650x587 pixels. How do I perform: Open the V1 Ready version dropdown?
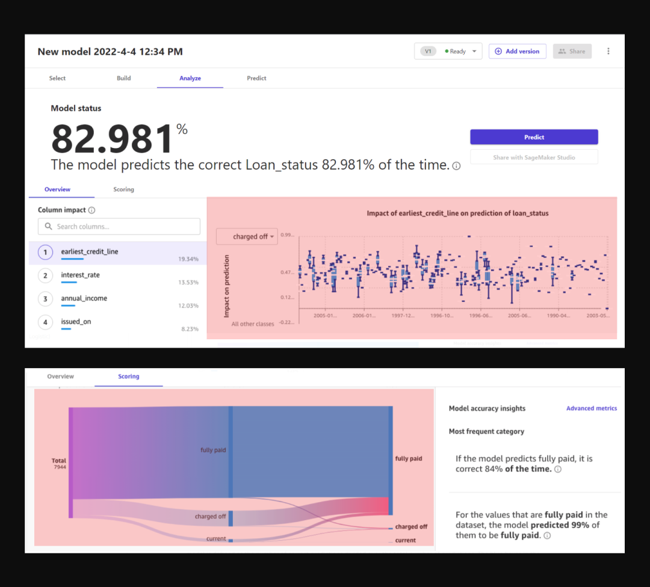point(448,51)
